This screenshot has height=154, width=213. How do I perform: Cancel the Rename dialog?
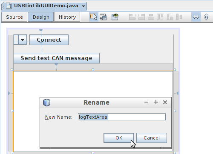pos(152,138)
